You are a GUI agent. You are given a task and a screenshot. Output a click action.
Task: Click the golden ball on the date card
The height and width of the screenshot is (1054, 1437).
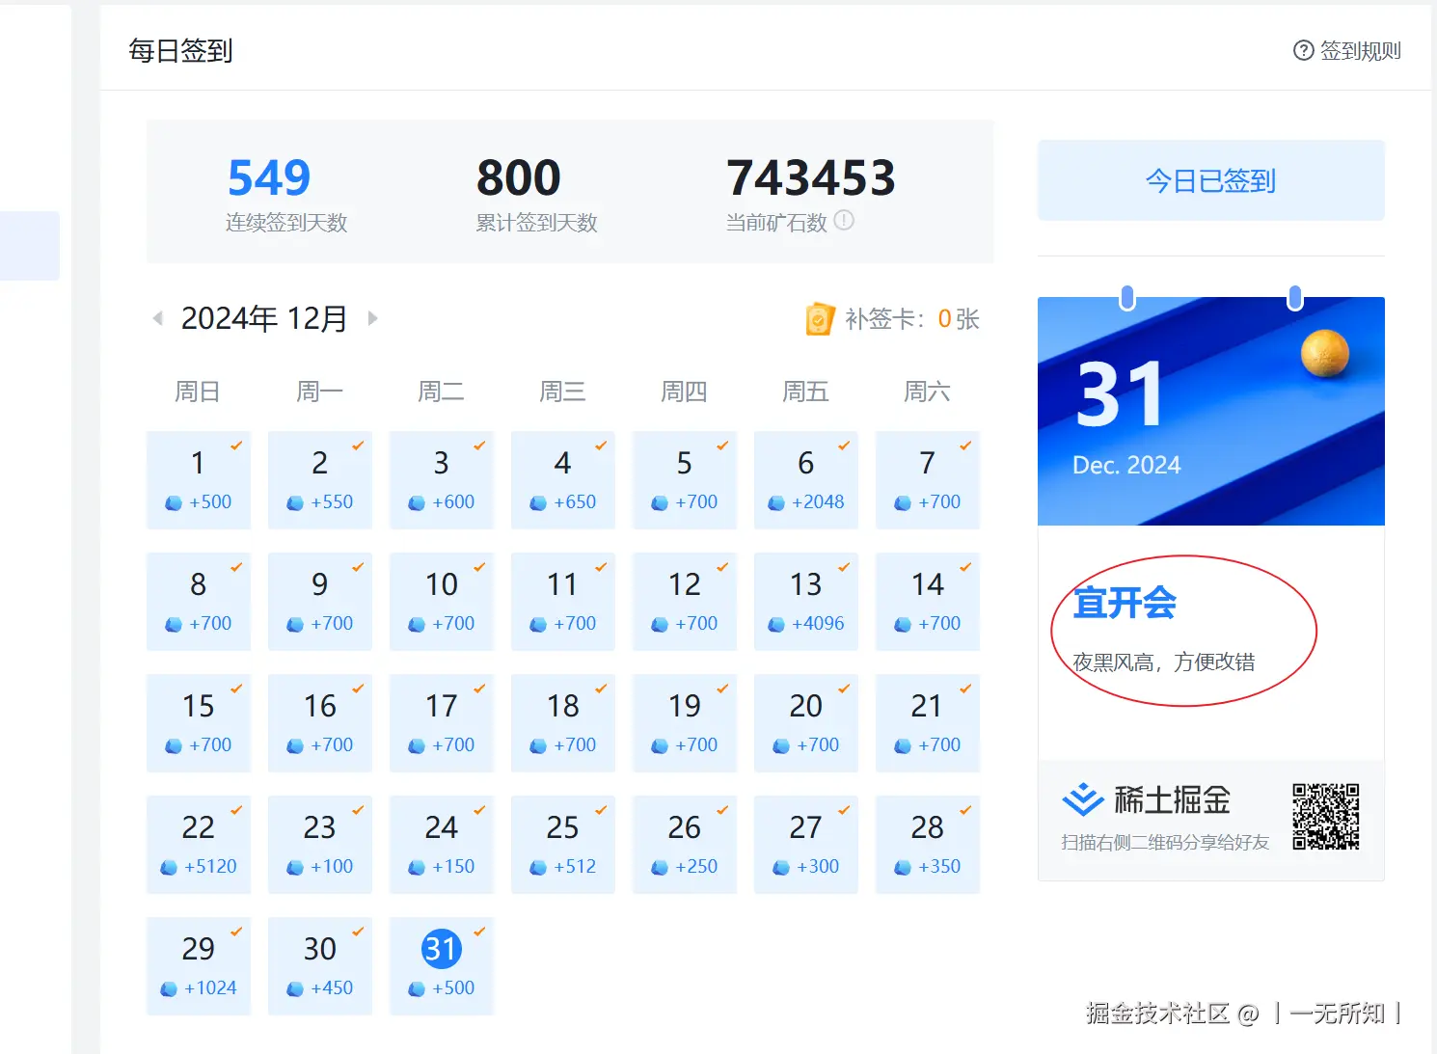pos(1326,354)
